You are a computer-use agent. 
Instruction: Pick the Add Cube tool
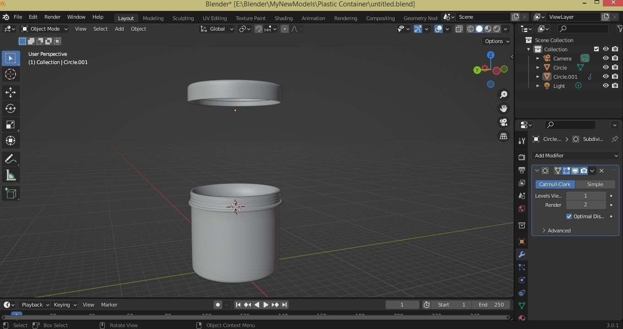pyautogui.click(x=11, y=194)
